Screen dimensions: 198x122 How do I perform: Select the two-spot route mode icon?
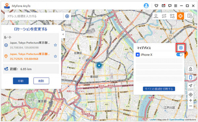[x=164, y=16]
